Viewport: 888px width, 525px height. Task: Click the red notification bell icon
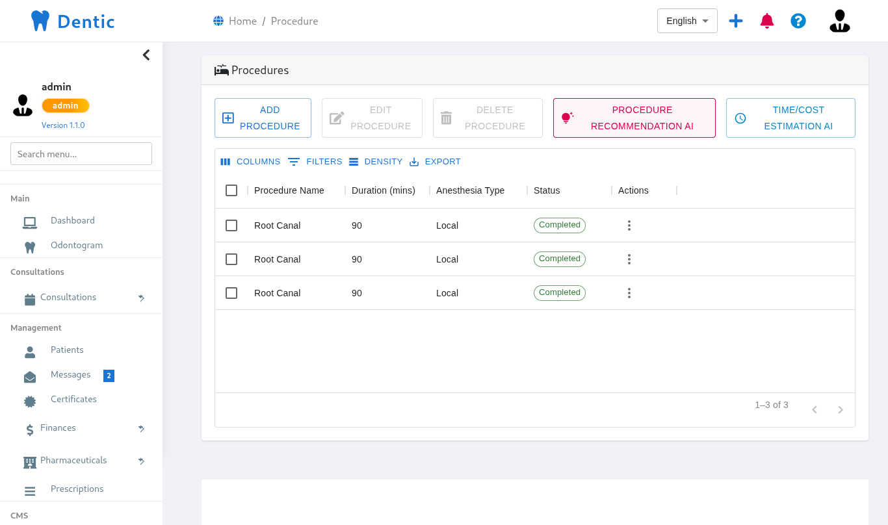tap(767, 21)
